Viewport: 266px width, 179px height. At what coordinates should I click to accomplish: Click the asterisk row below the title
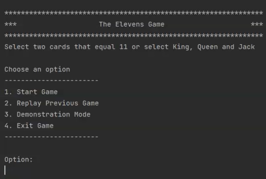click(x=133, y=36)
